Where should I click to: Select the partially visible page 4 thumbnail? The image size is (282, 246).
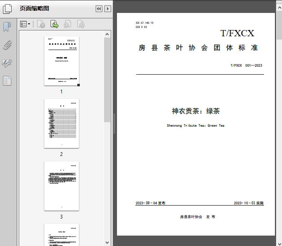point(61,235)
